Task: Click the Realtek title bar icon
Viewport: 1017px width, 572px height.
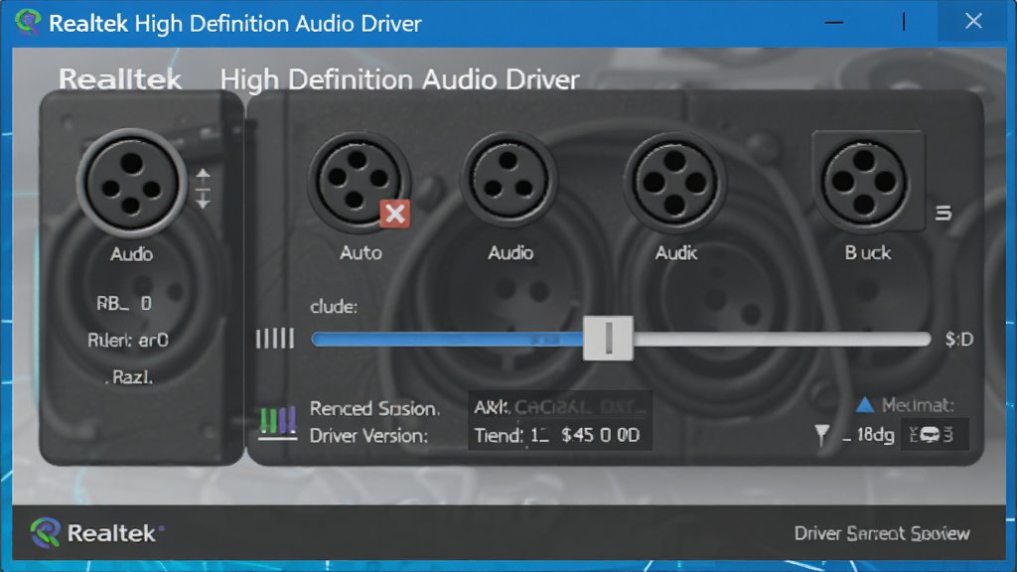Action: 28,23
